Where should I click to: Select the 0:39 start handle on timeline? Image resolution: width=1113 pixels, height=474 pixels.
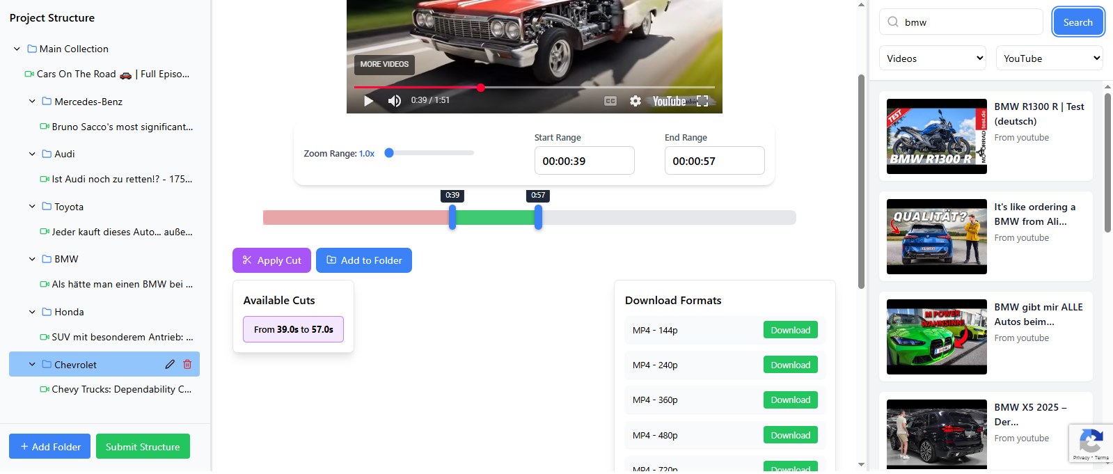click(452, 218)
